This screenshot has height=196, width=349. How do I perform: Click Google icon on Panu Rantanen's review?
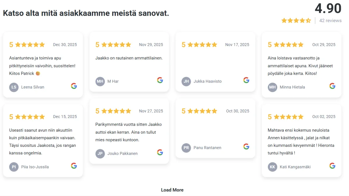pyautogui.click(x=246, y=147)
